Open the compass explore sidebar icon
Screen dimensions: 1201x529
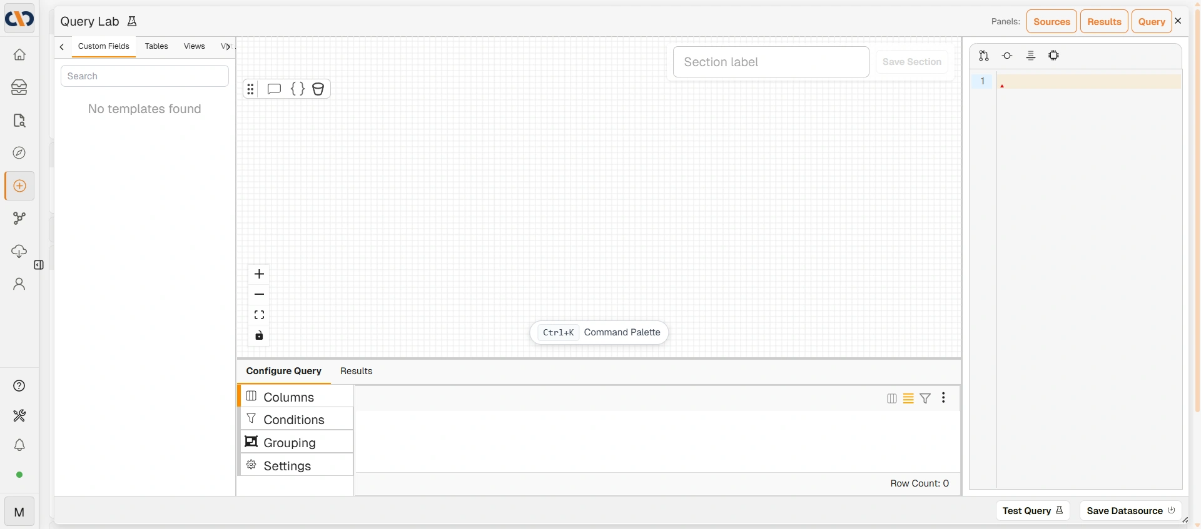pyautogui.click(x=19, y=153)
